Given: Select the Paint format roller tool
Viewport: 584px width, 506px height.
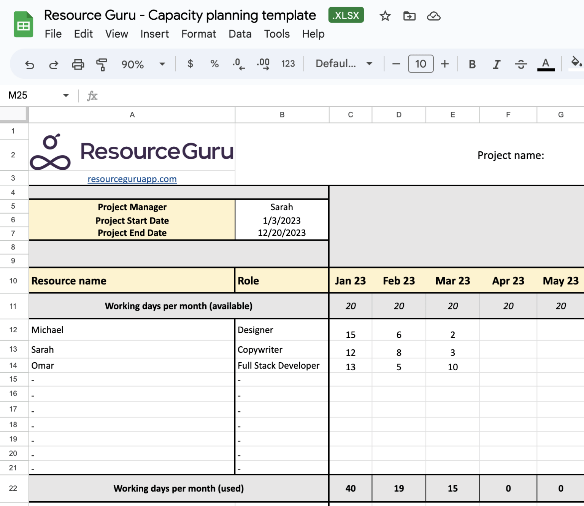Looking at the screenshot, I should pos(102,64).
